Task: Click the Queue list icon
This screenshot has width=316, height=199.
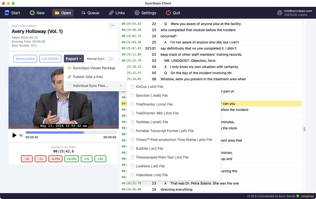Action: pyautogui.click(x=83, y=13)
